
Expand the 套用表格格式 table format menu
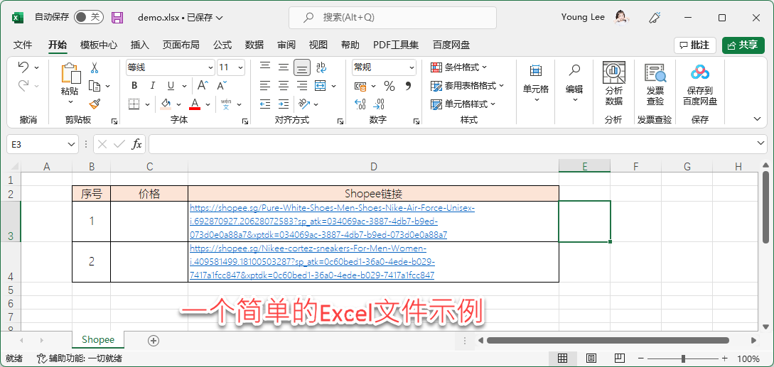[468, 86]
